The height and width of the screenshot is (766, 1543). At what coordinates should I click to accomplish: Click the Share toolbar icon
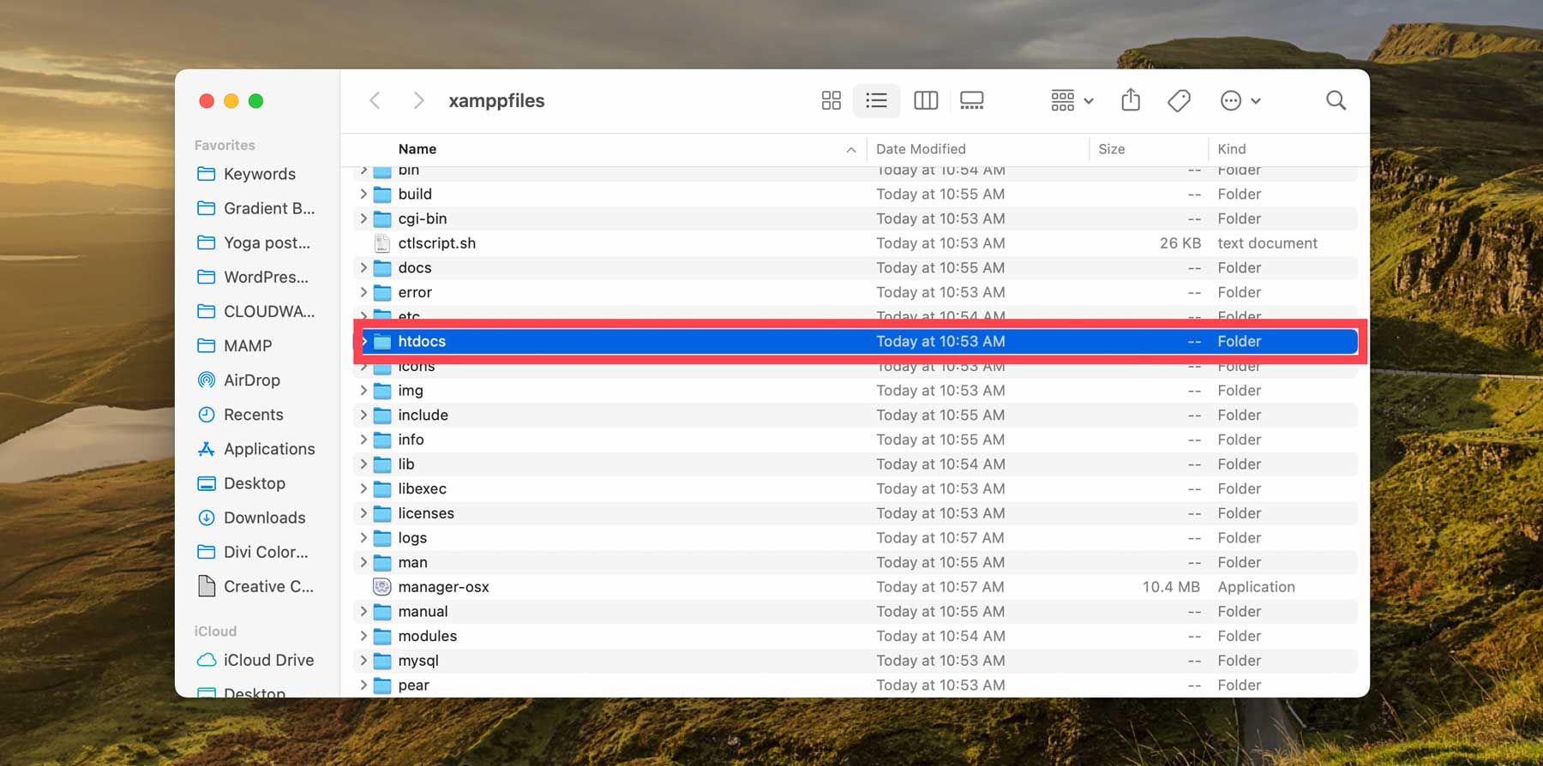pos(1131,99)
